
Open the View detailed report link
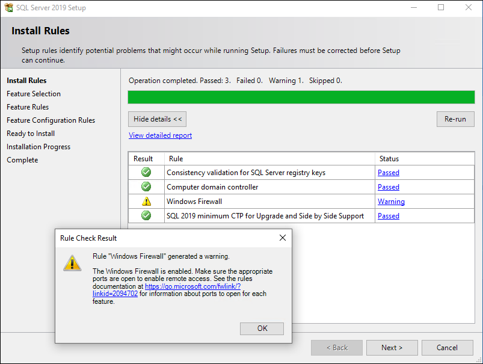click(160, 135)
